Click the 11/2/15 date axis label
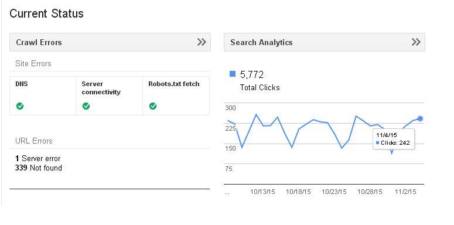 [x=405, y=192]
